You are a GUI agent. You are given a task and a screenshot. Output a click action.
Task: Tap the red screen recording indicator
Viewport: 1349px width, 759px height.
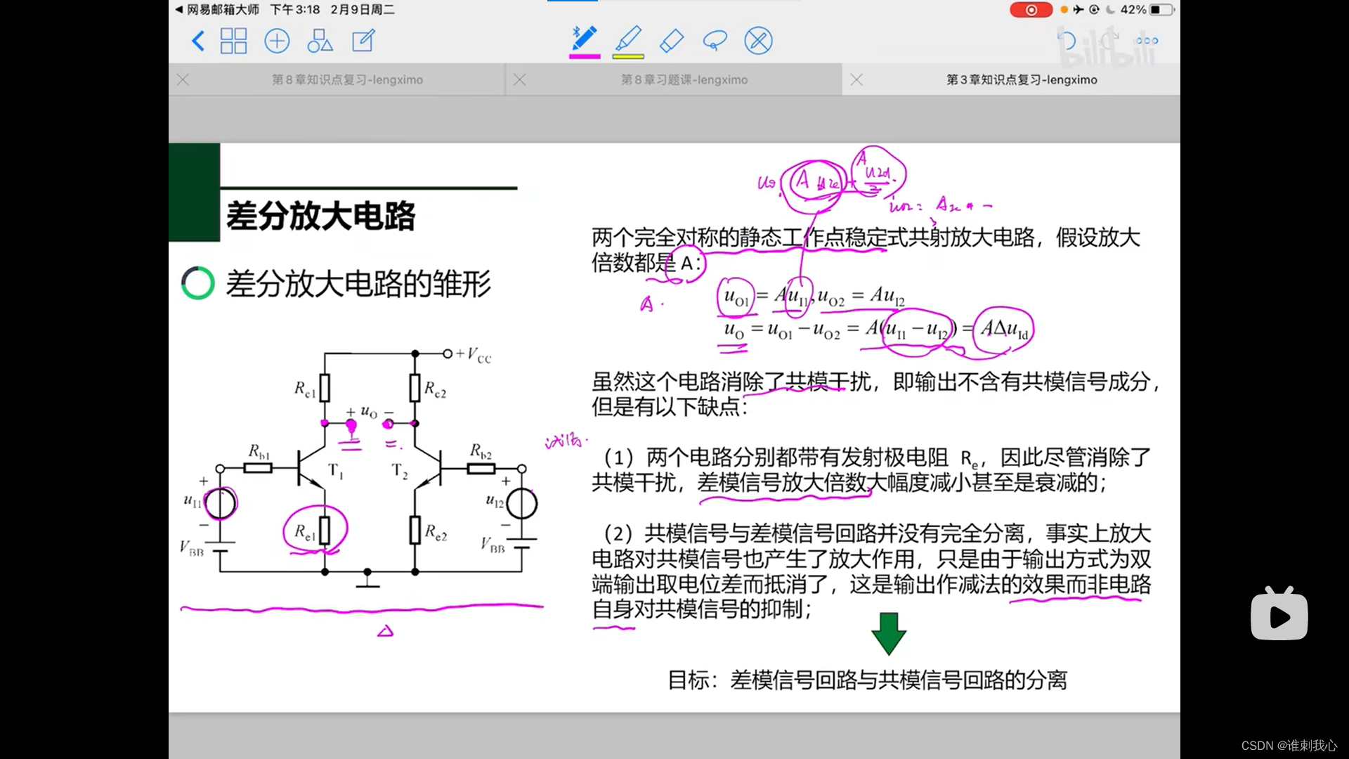point(1030,10)
